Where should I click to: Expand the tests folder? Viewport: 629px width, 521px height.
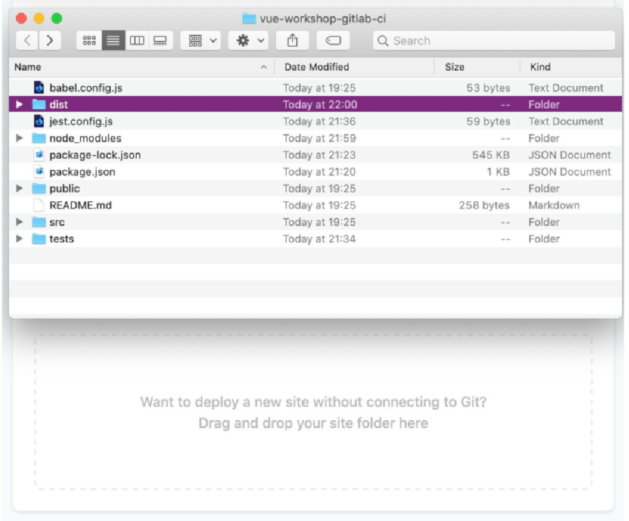19,239
